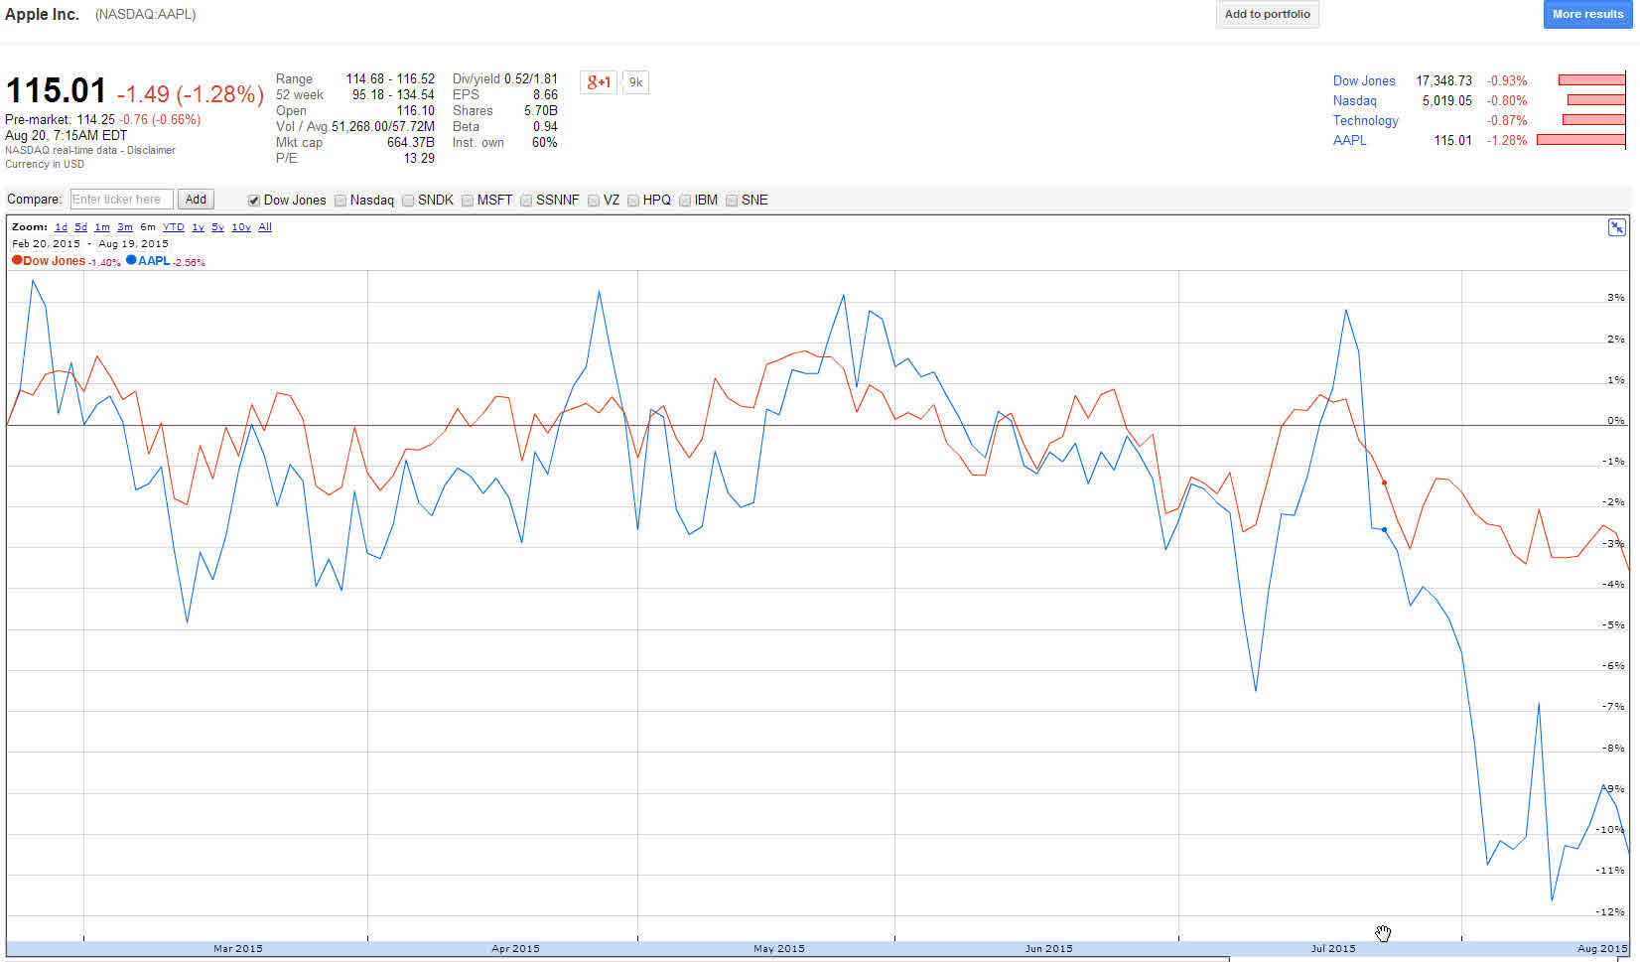Click Jun 2015 label on timeline

click(x=1049, y=949)
